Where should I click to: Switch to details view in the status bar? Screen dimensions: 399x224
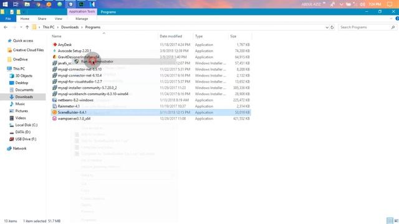(x=390, y=221)
